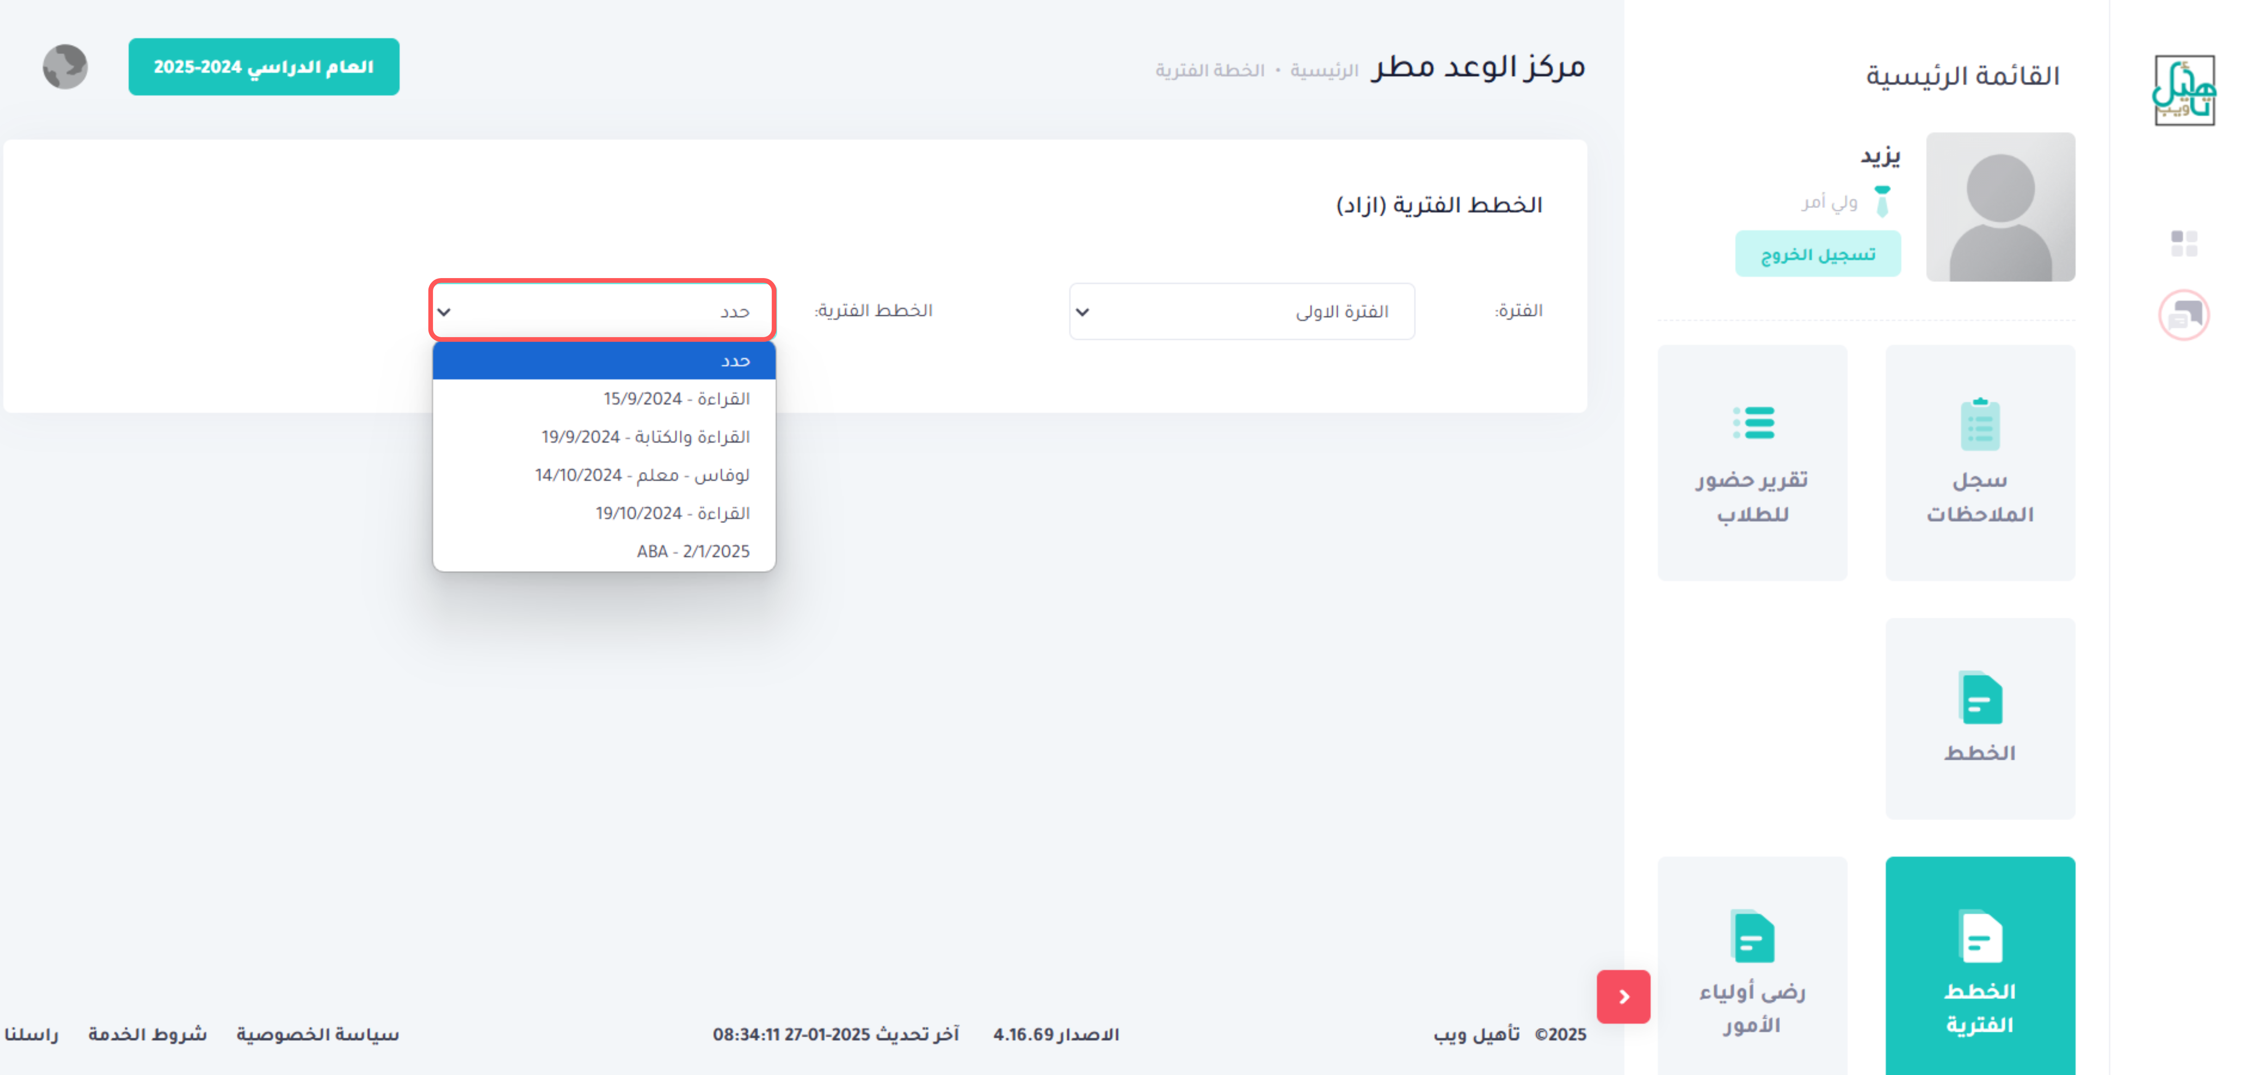Select القراءة - 19/10/2024 option
This screenshot has height=1075, width=2255.
pos(604,513)
